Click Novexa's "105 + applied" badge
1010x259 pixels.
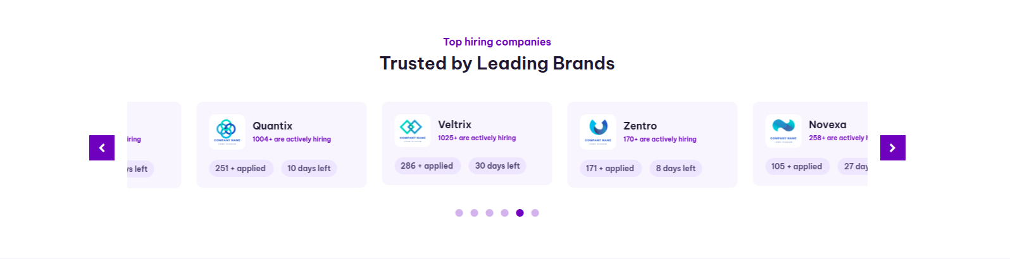tap(797, 167)
